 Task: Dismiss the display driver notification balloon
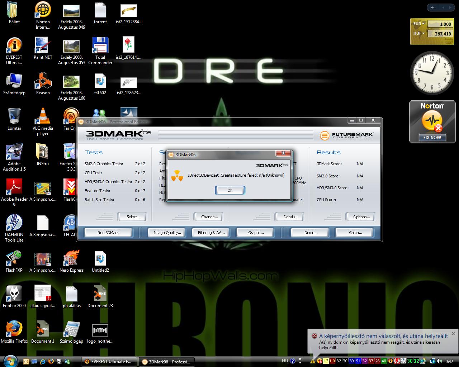(x=453, y=334)
